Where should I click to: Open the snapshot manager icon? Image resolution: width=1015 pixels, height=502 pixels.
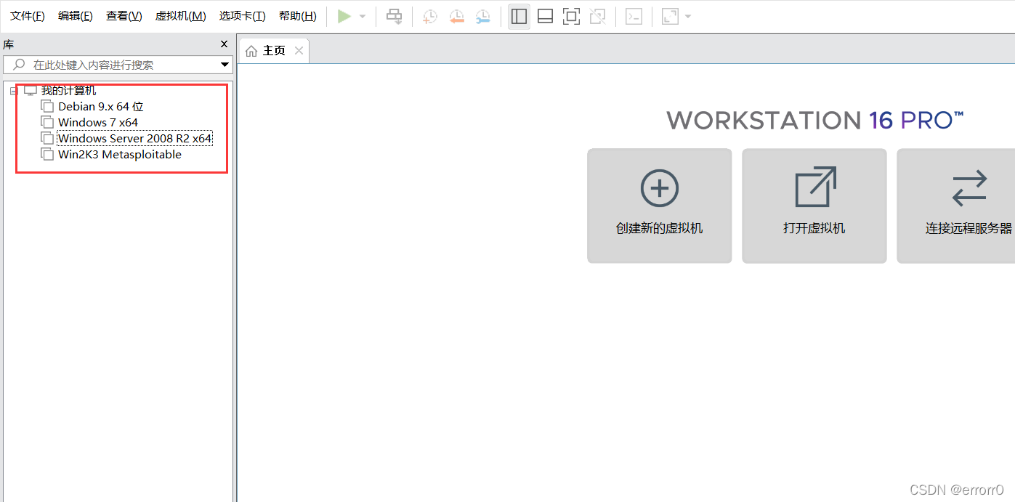pyautogui.click(x=482, y=16)
